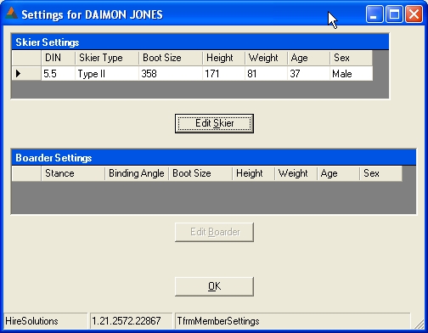
Task: Select the Type II skier type cell
Action: click(107, 74)
